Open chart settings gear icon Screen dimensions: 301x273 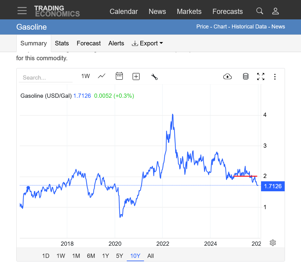[x=273, y=243]
